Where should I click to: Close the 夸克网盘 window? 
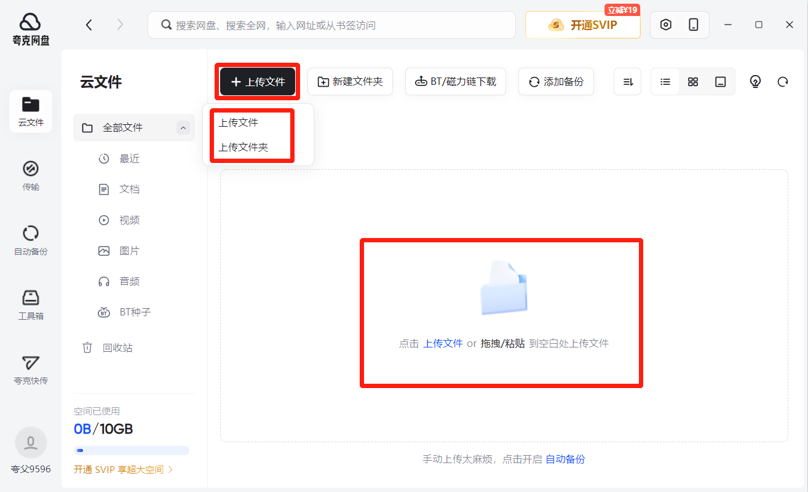coord(790,25)
